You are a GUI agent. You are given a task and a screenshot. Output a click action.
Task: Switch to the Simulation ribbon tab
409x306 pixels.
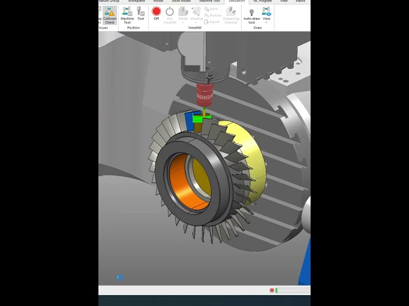236,1
